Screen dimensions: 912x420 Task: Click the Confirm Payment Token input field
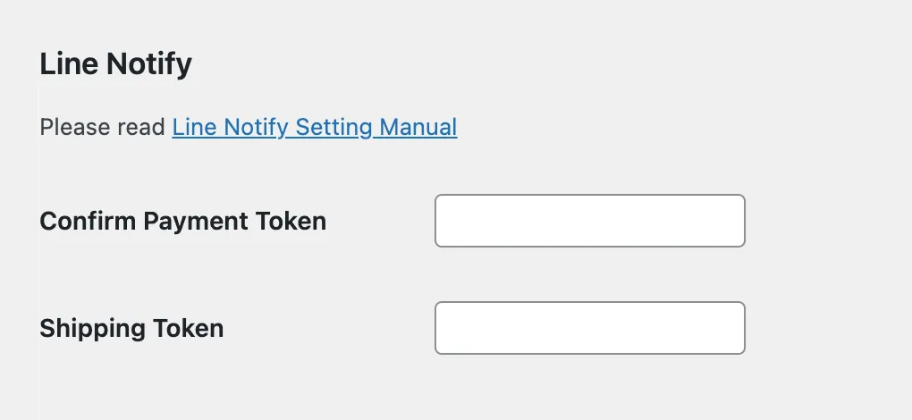tap(589, 221)
